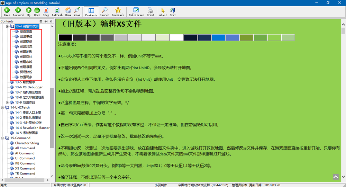Click the main page scroll-down arrow
Viewport: 346px width, 187px height.
pos(343,177)
